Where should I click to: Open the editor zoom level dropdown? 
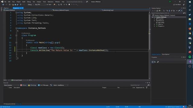[x=6, y=80]
